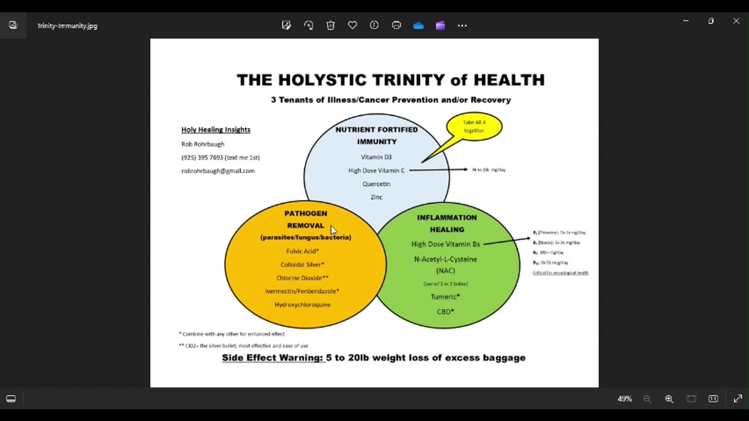Click 'Quercetin' in the blue circle
749x421 pixels.
tap(376, 184)
